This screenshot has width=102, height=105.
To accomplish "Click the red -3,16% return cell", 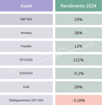I will pos(79,100).
